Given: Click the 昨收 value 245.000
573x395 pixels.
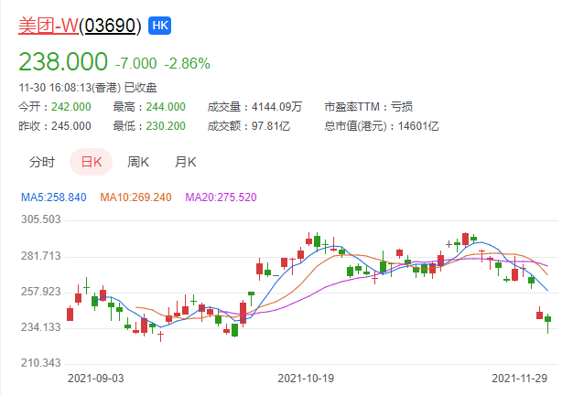Looking at the screenshot, I should pos(70,126).
